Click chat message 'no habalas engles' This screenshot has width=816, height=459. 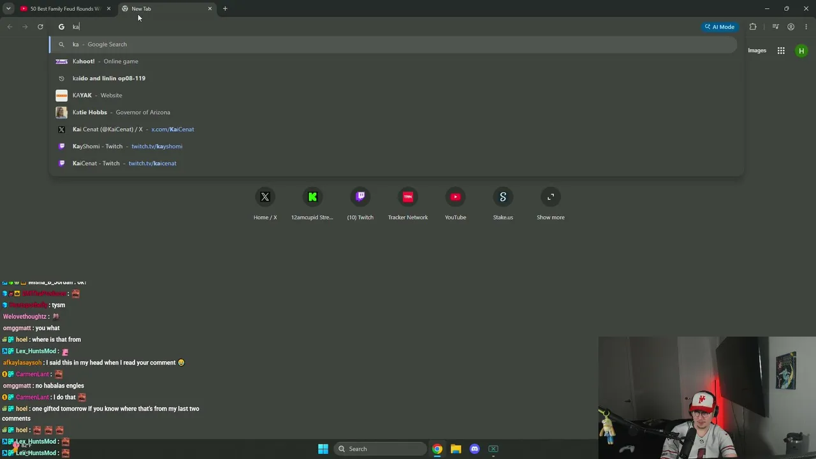point(60,386)
